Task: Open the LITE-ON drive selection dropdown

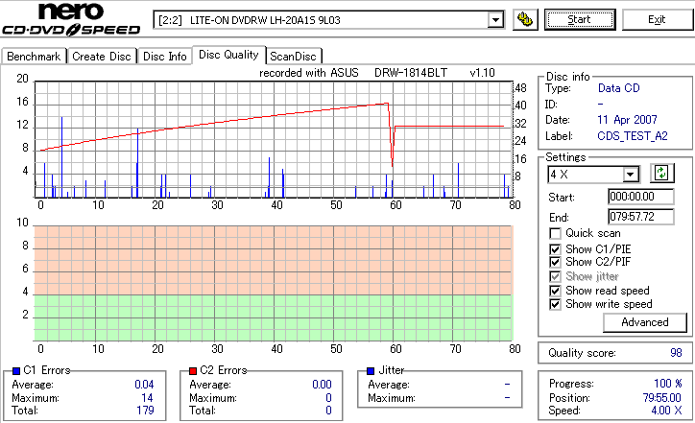Action: [x=495, y=20]
